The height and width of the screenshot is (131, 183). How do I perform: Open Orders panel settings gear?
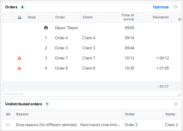[x=176, y=7]
